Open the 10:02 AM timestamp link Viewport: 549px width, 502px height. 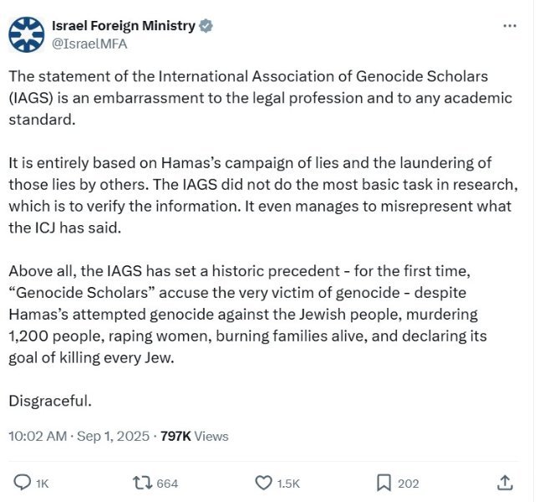pyautogui.click(x=38, y=436)
